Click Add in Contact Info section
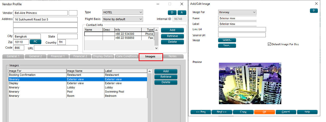Viewport: 326px width, 122px height. click(172, 30)
